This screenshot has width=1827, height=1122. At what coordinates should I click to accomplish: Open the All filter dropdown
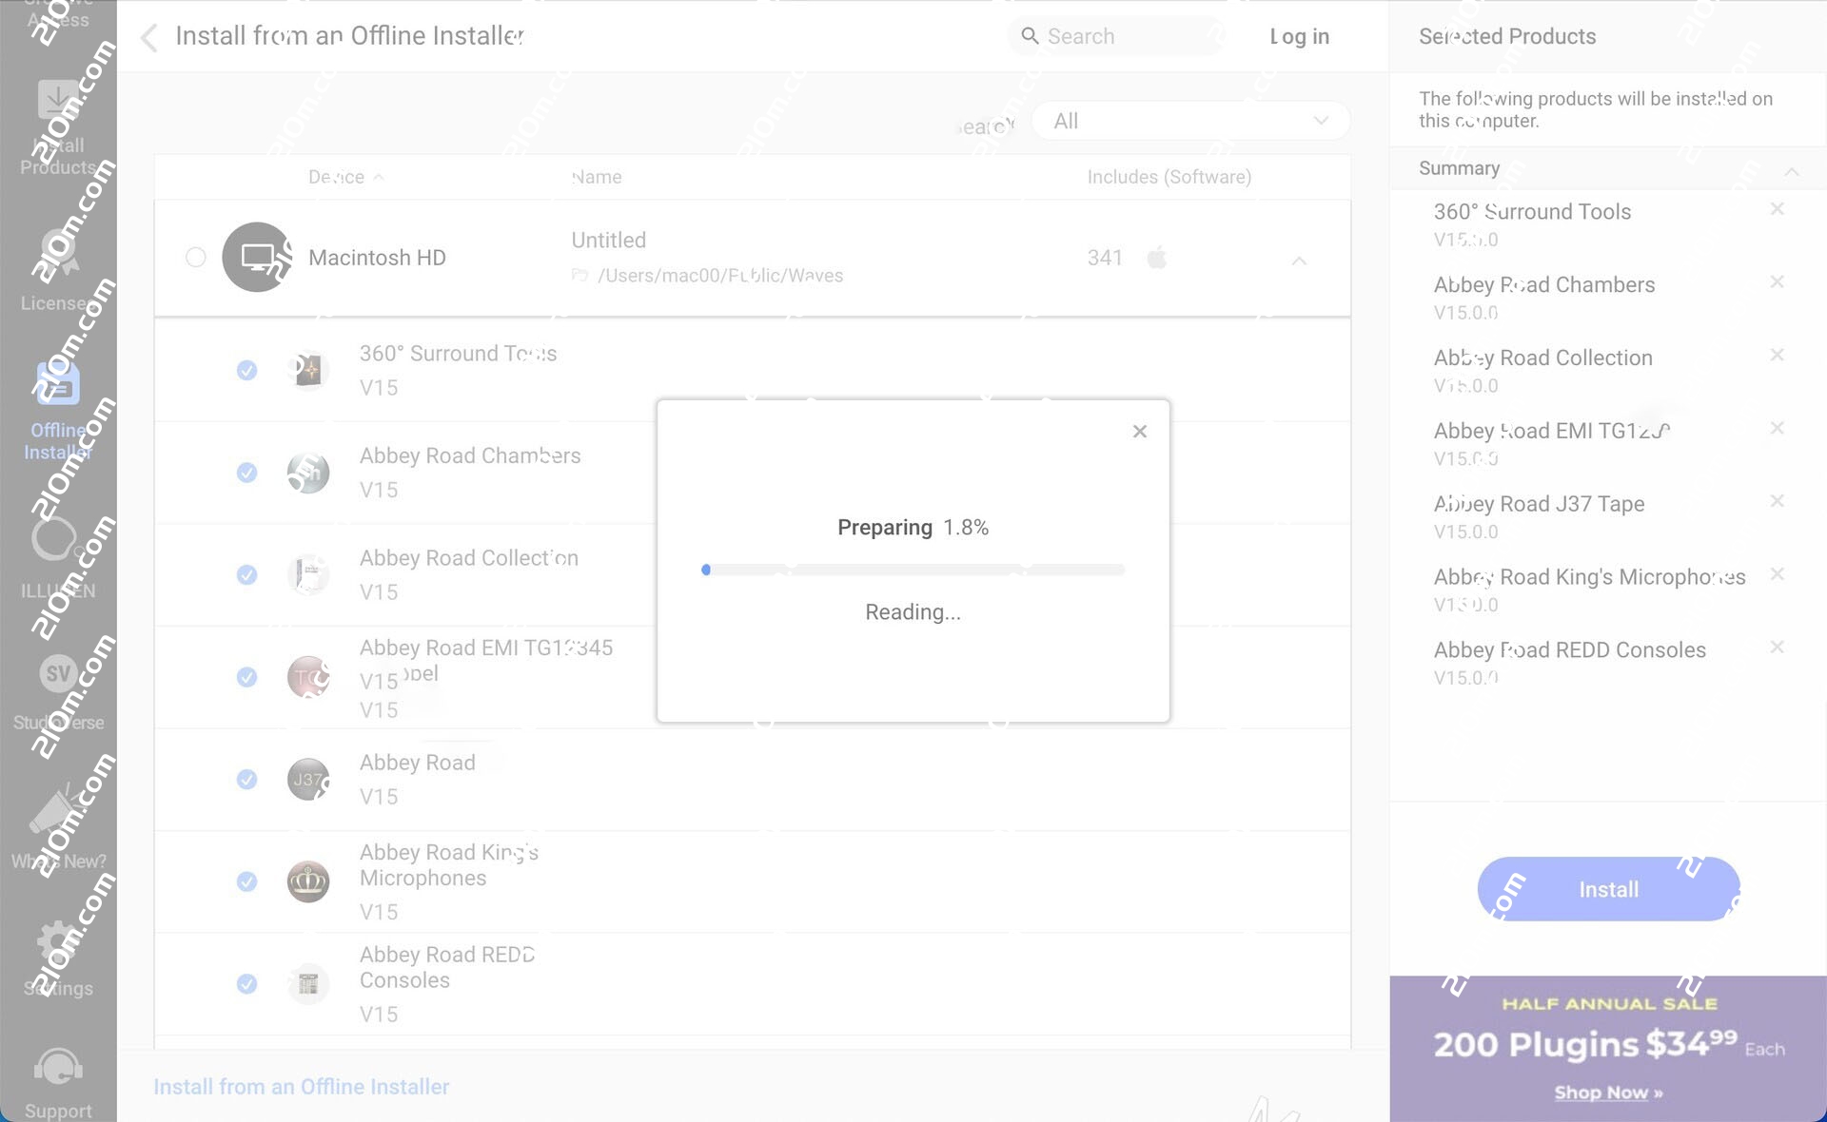point(1189,121)
